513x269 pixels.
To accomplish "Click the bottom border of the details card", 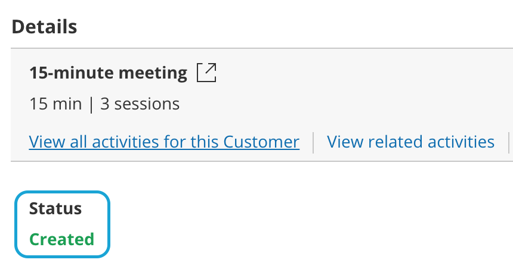I will [261, 161].
